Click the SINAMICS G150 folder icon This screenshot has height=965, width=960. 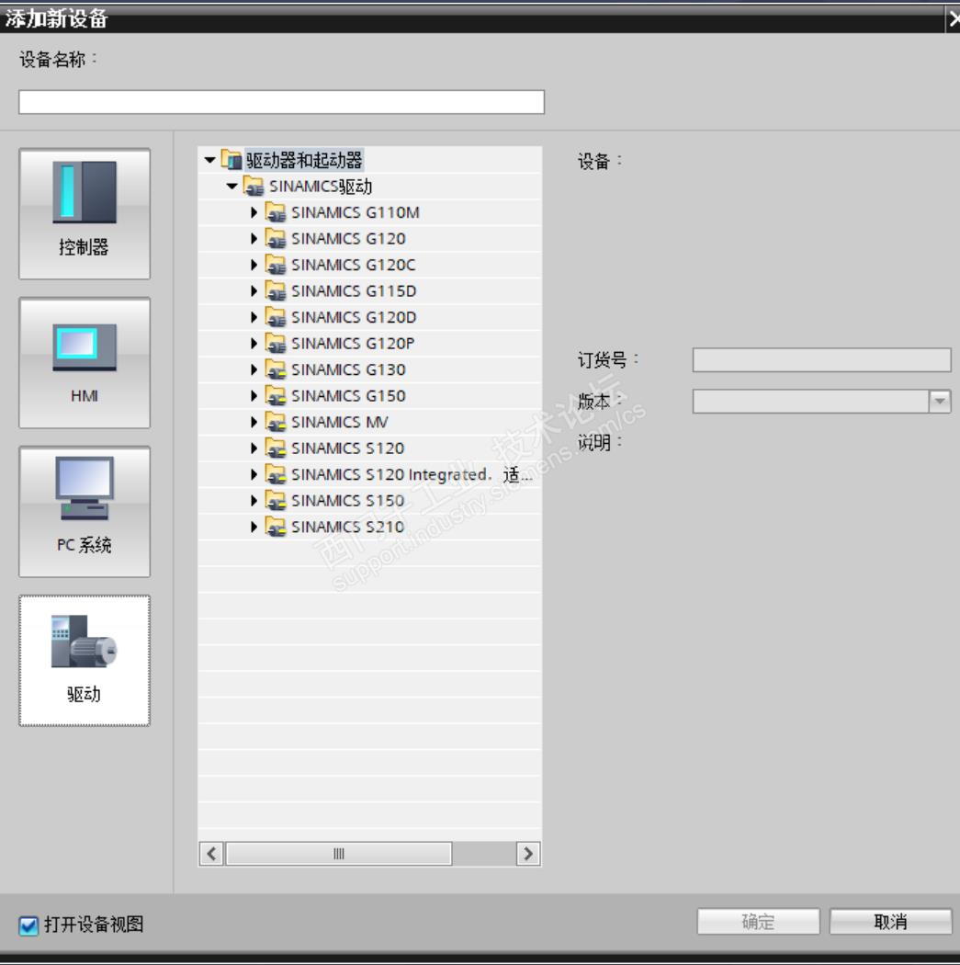point(276,395)
